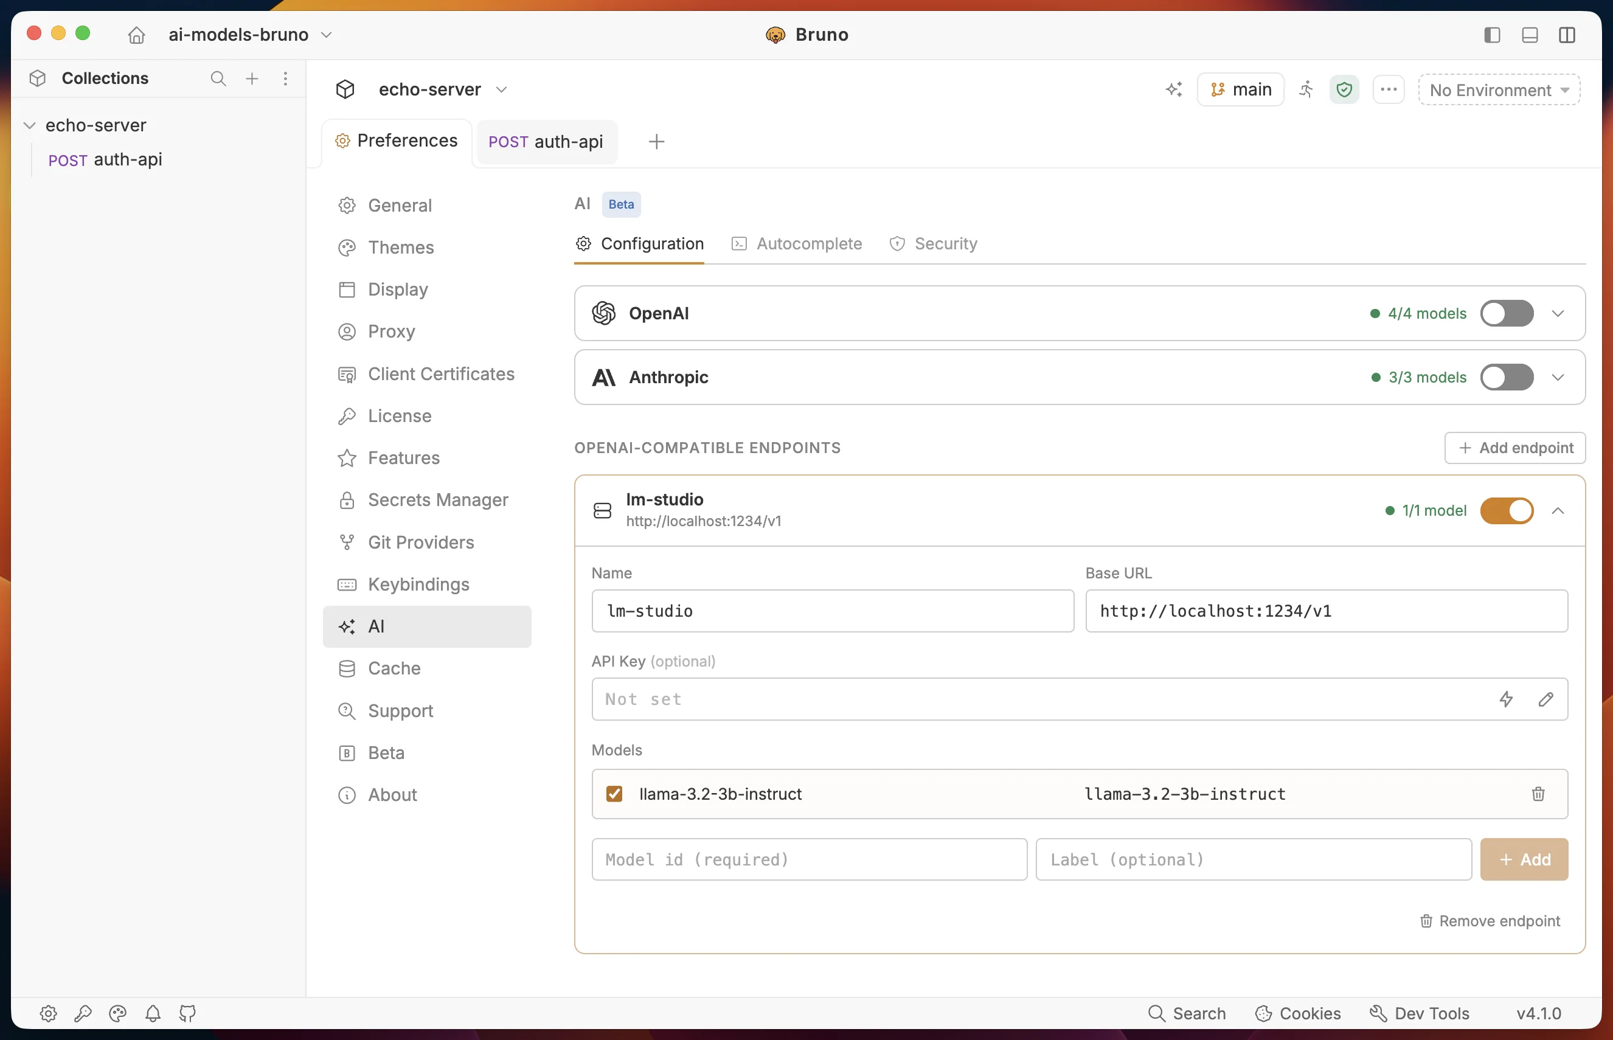Toggle the bottom panel layout icon
Image resolution: width=1613 pixels, height=1040 pixels.
tap(1530, 35)
